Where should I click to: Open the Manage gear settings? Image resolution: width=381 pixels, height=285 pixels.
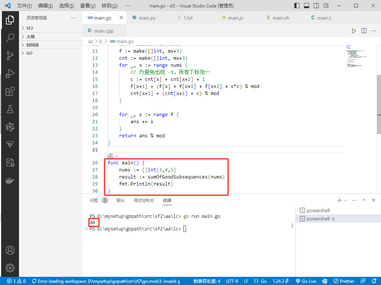click(x=10, y=268)
